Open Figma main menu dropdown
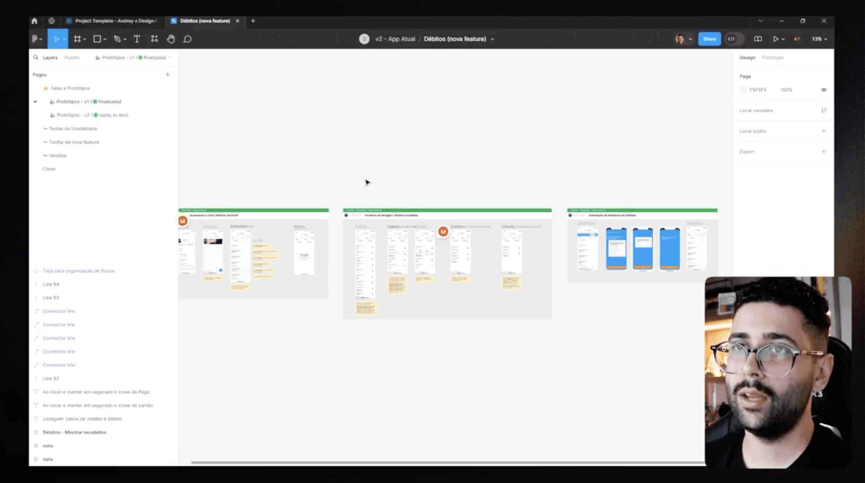The height and width of the screenshot is (483, 865). coord(37,39)
